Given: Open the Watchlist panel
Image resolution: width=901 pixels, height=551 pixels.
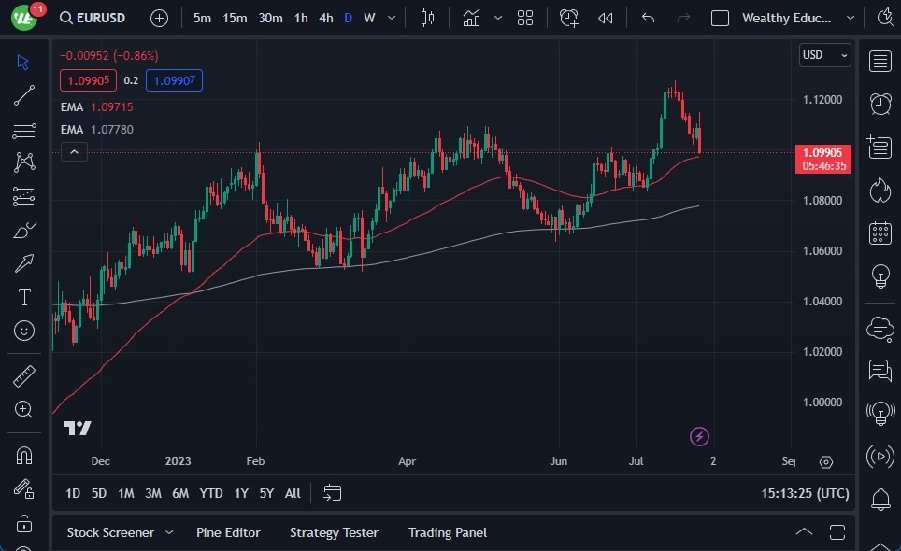Looking at the screenshot, I should tap(880, 61).
